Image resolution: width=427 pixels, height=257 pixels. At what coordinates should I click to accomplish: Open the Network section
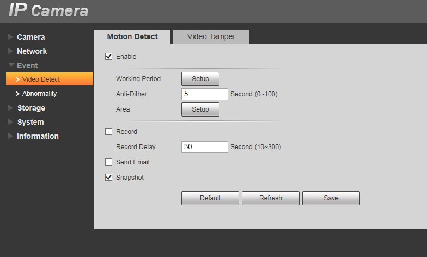[32, 51]
